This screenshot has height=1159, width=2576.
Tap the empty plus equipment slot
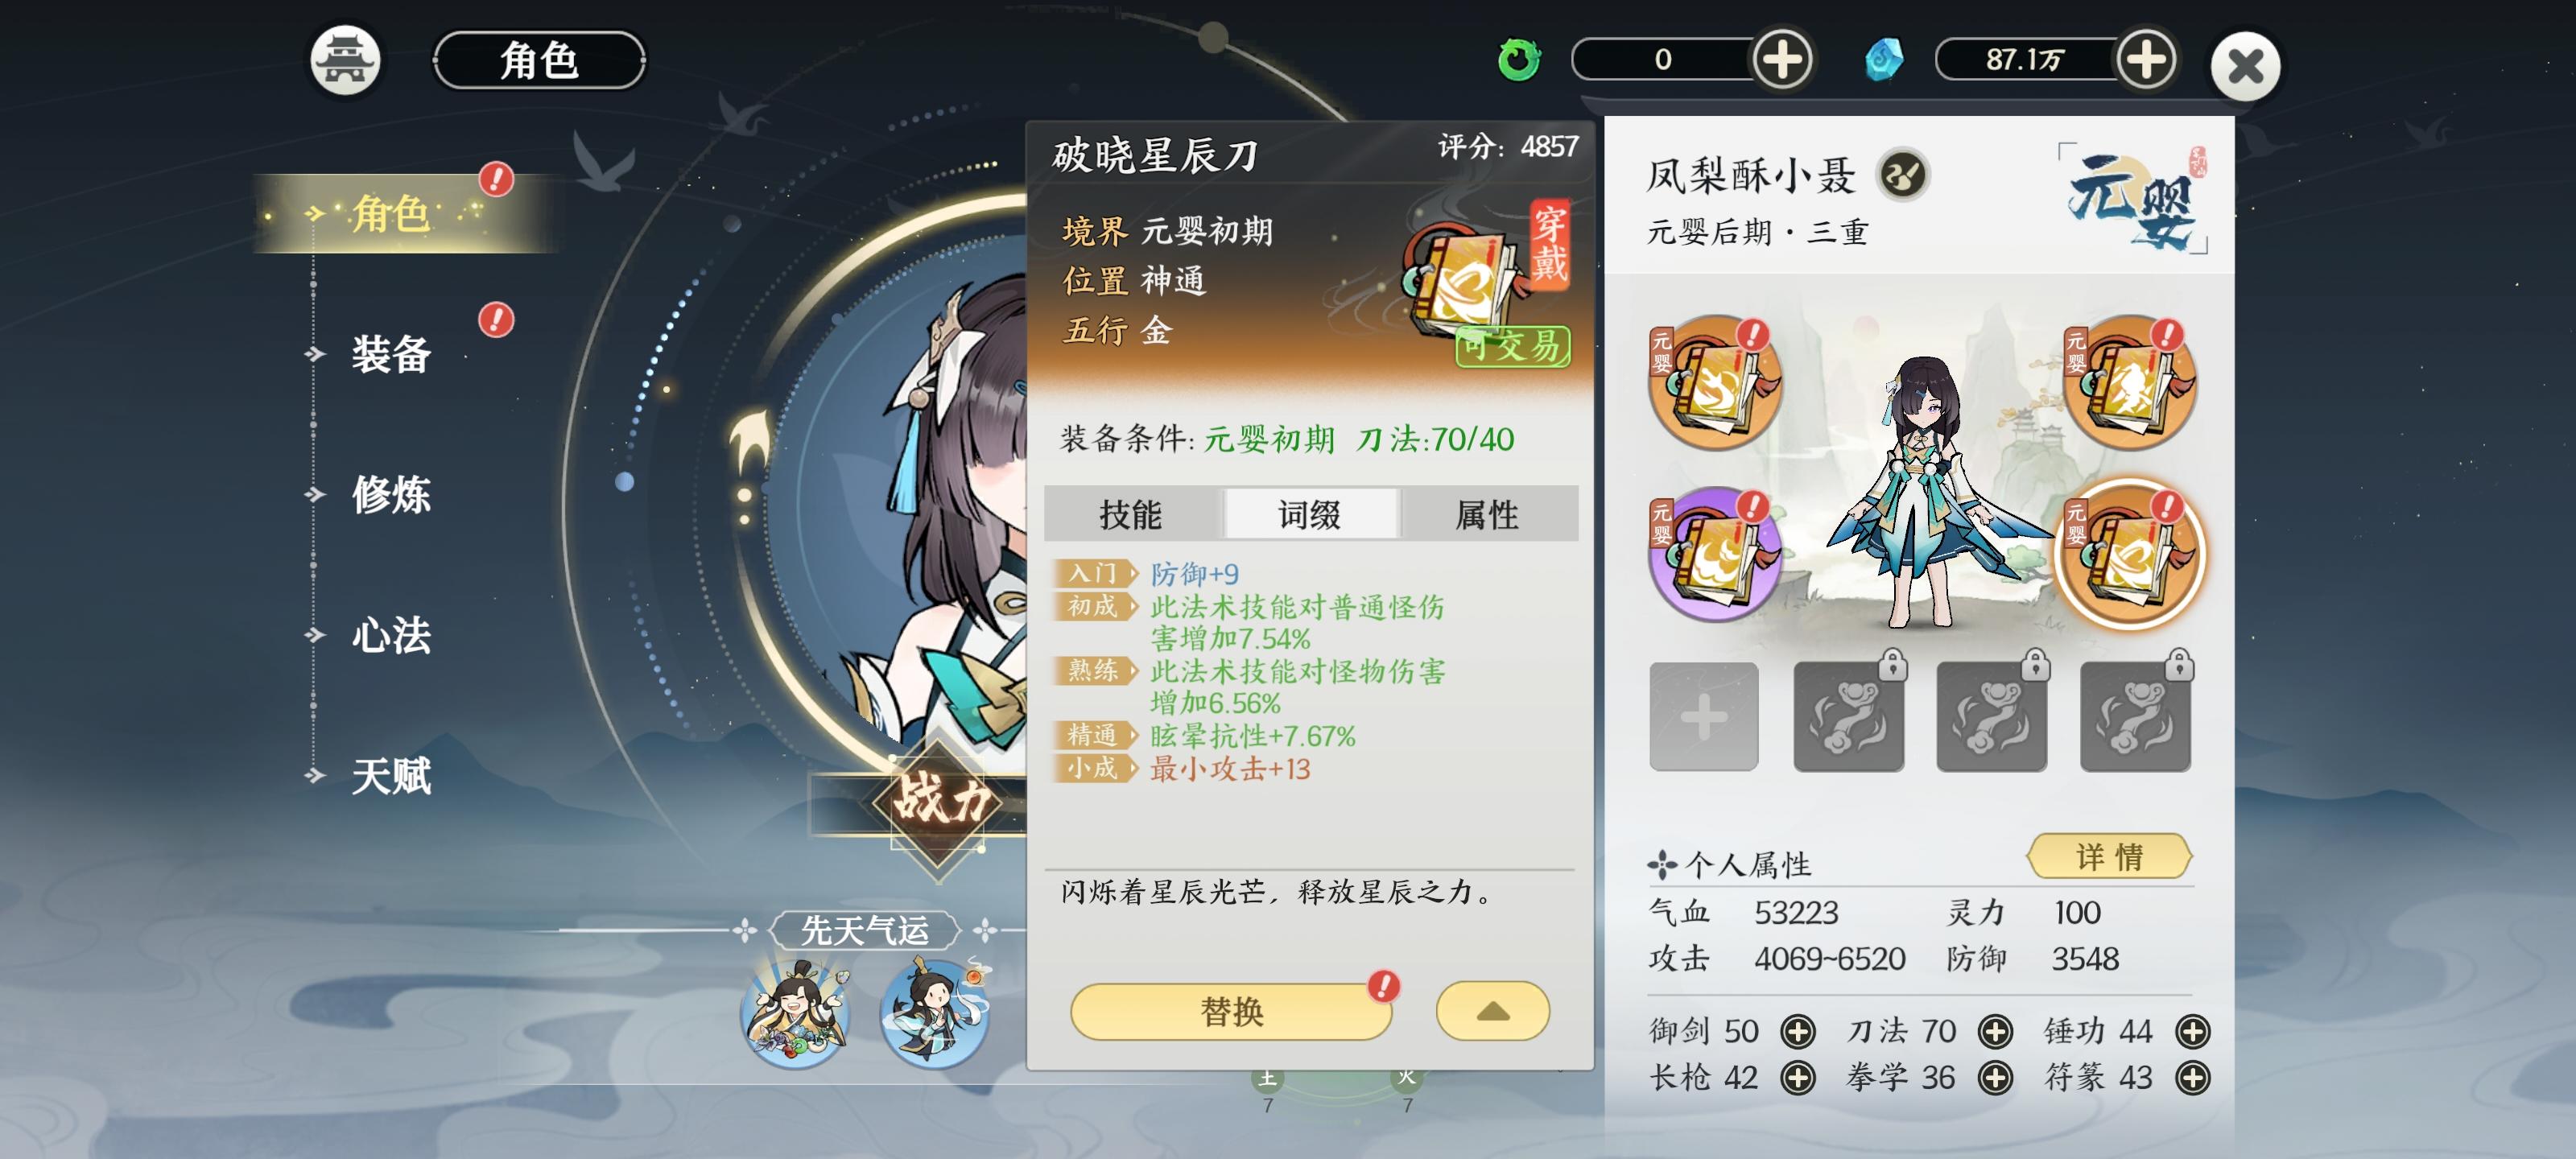point(1703,716)
